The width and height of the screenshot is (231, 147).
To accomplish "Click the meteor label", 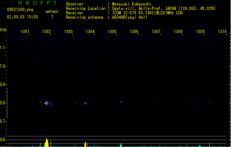I will pyautogui.click(x=52, y=11).
